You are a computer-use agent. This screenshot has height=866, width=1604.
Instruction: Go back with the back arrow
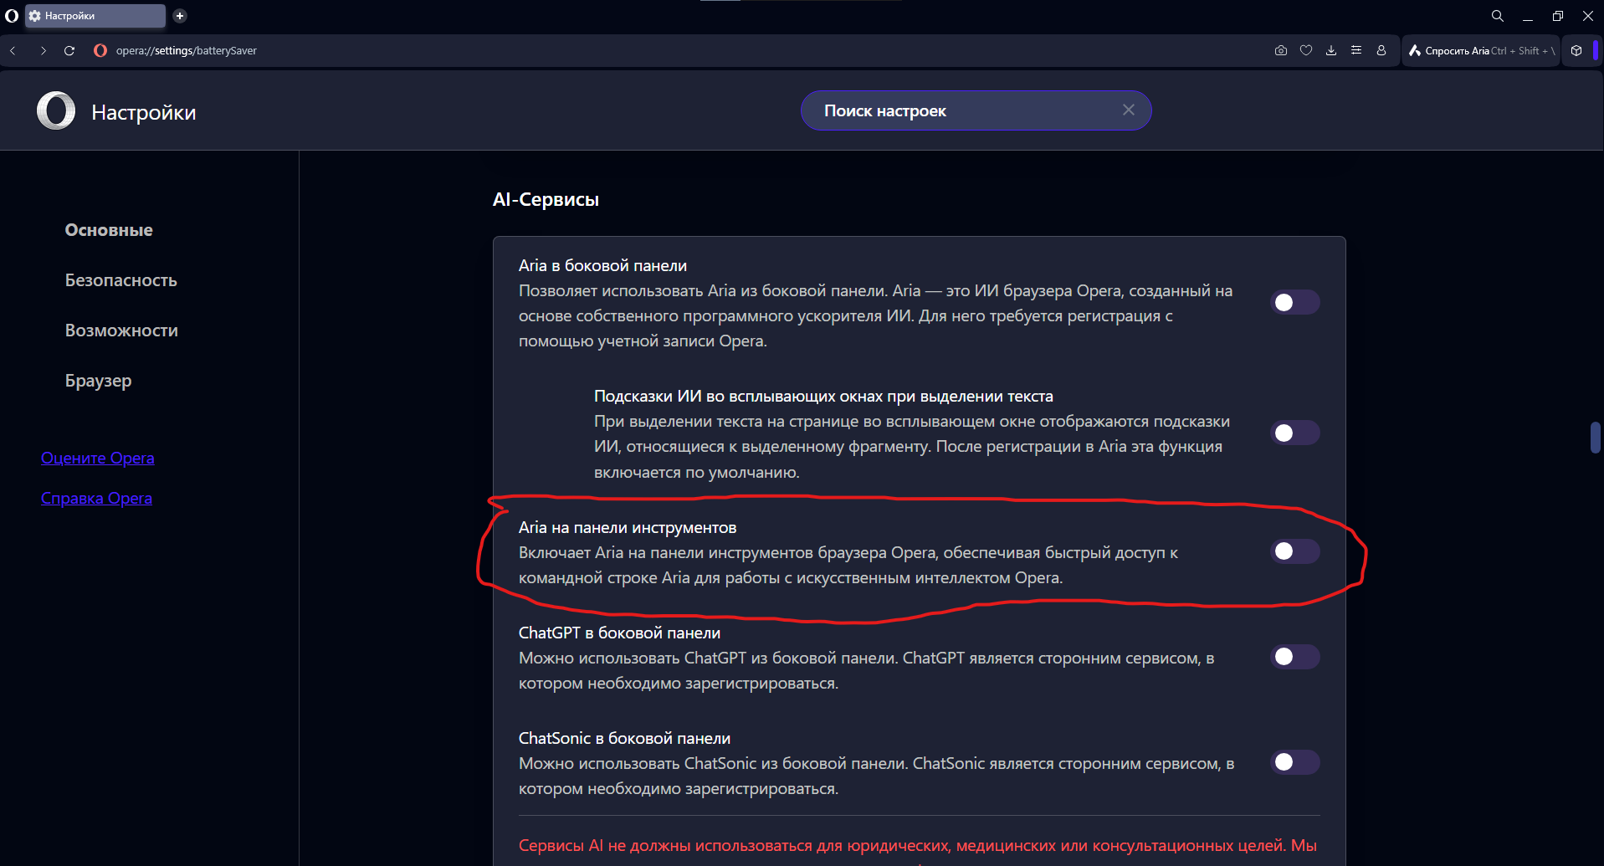(13, 50)
